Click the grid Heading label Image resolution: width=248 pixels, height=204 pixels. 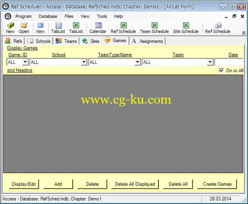point(19,70)
